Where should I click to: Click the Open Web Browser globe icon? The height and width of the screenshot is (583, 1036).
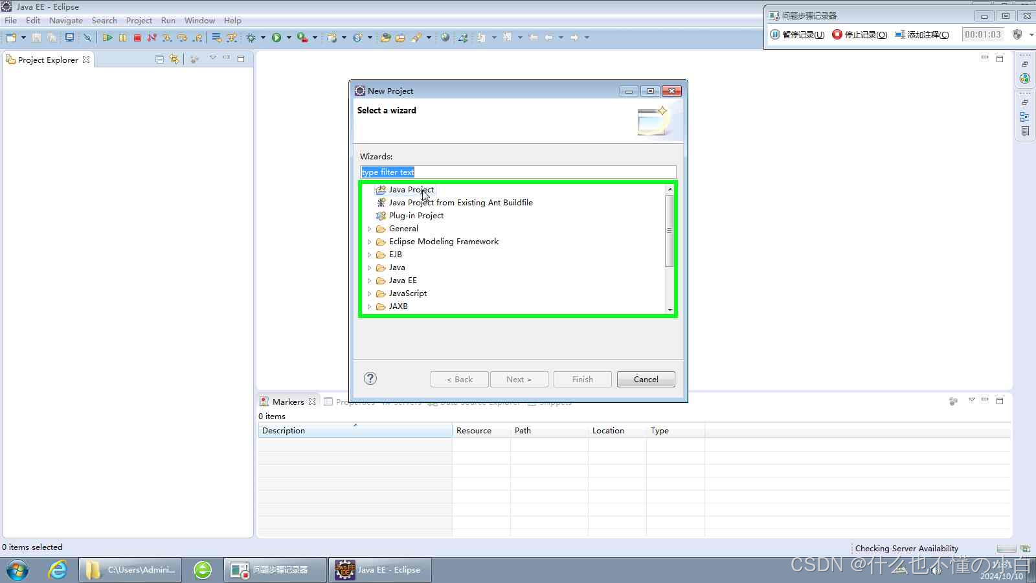coord(445,38)
